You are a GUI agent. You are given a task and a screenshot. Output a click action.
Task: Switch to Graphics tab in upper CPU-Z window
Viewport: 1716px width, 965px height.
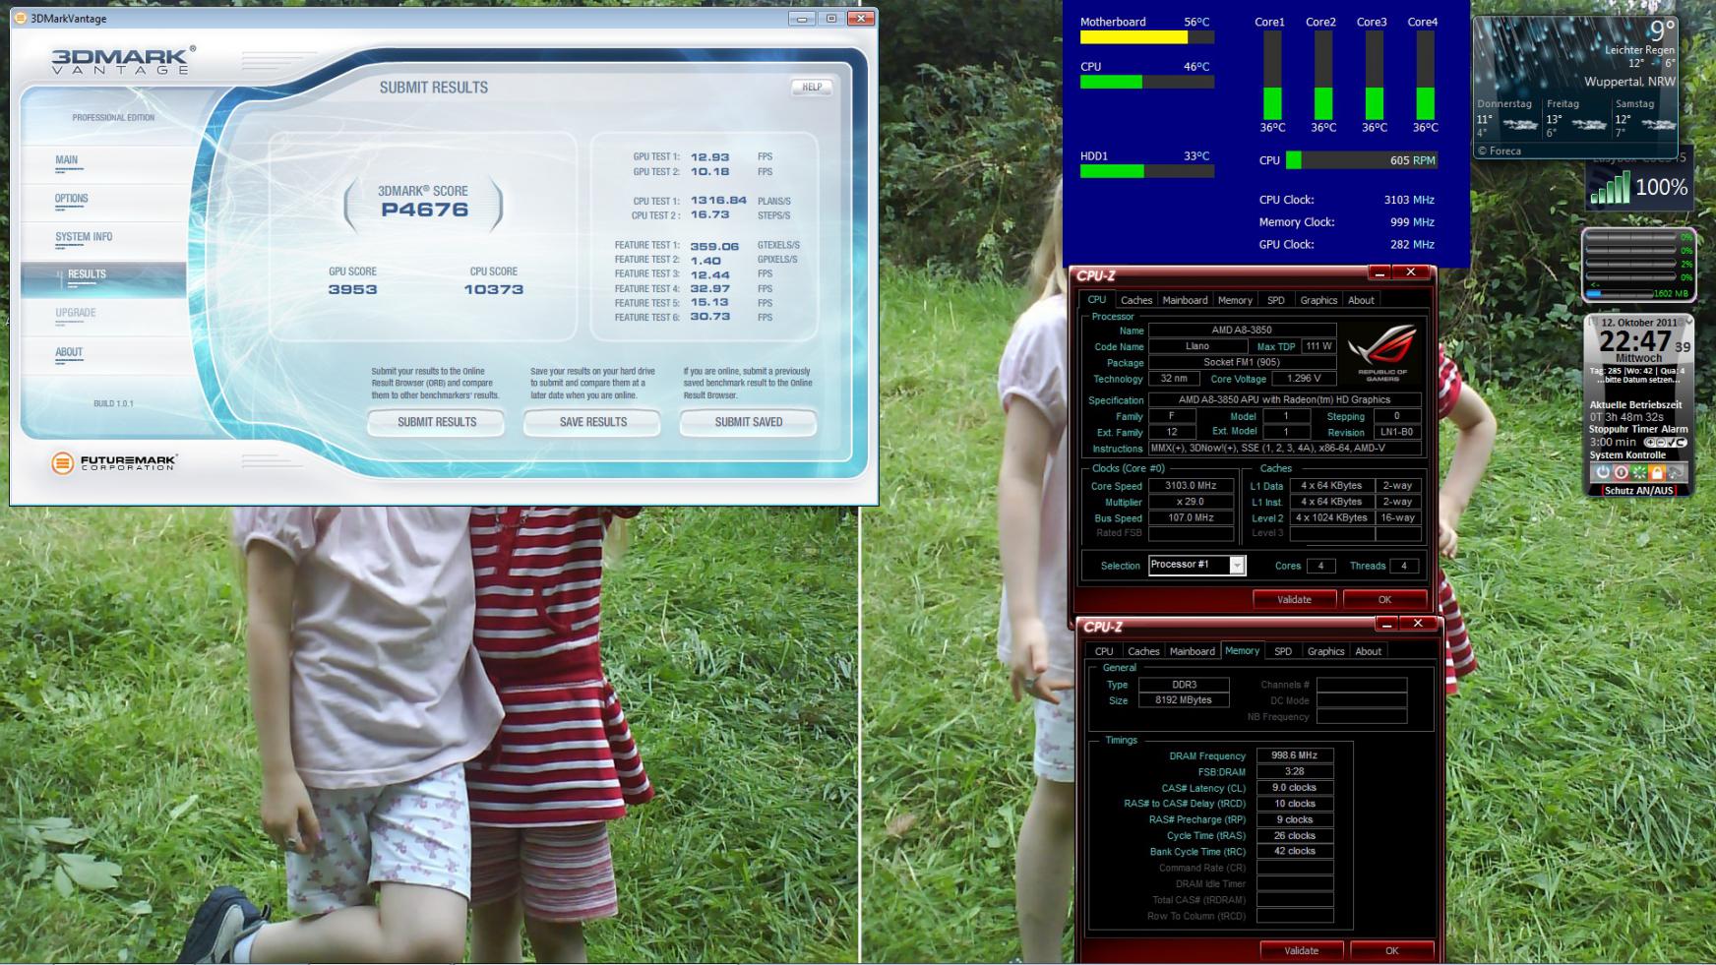coord(1318,300)
